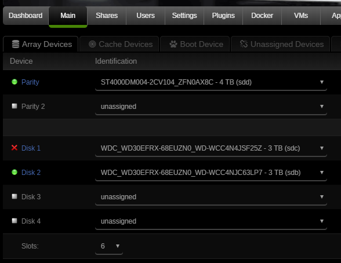
Task: Expand the Parity 2 unassigned dropdown
Action: (x=211, y=107)
